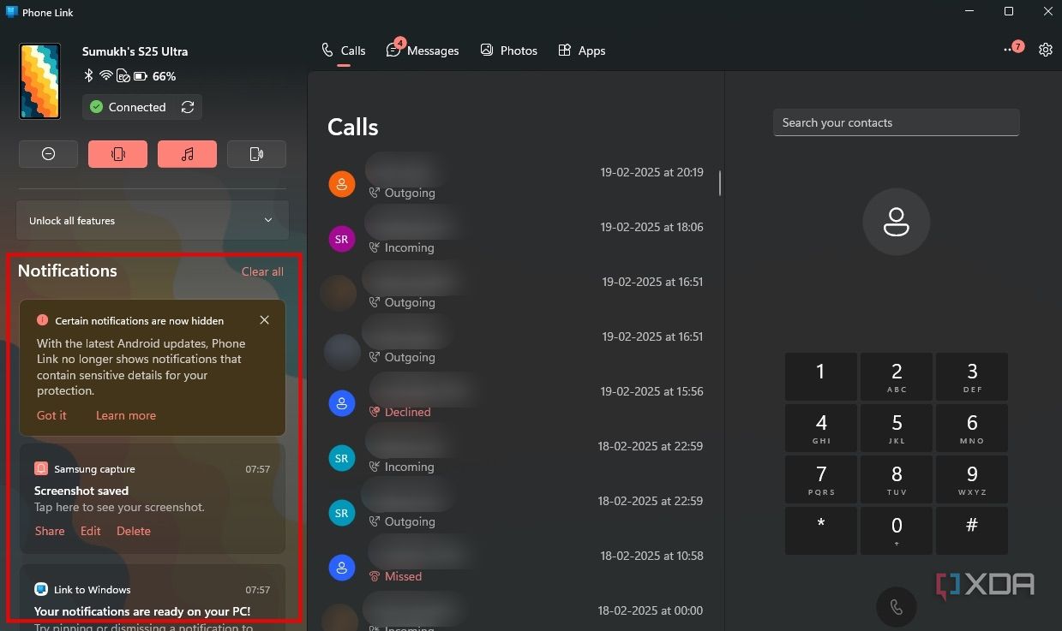1062x631 pixels.
Task: Dismiss the hidden notifications banner
Action: 264,319
